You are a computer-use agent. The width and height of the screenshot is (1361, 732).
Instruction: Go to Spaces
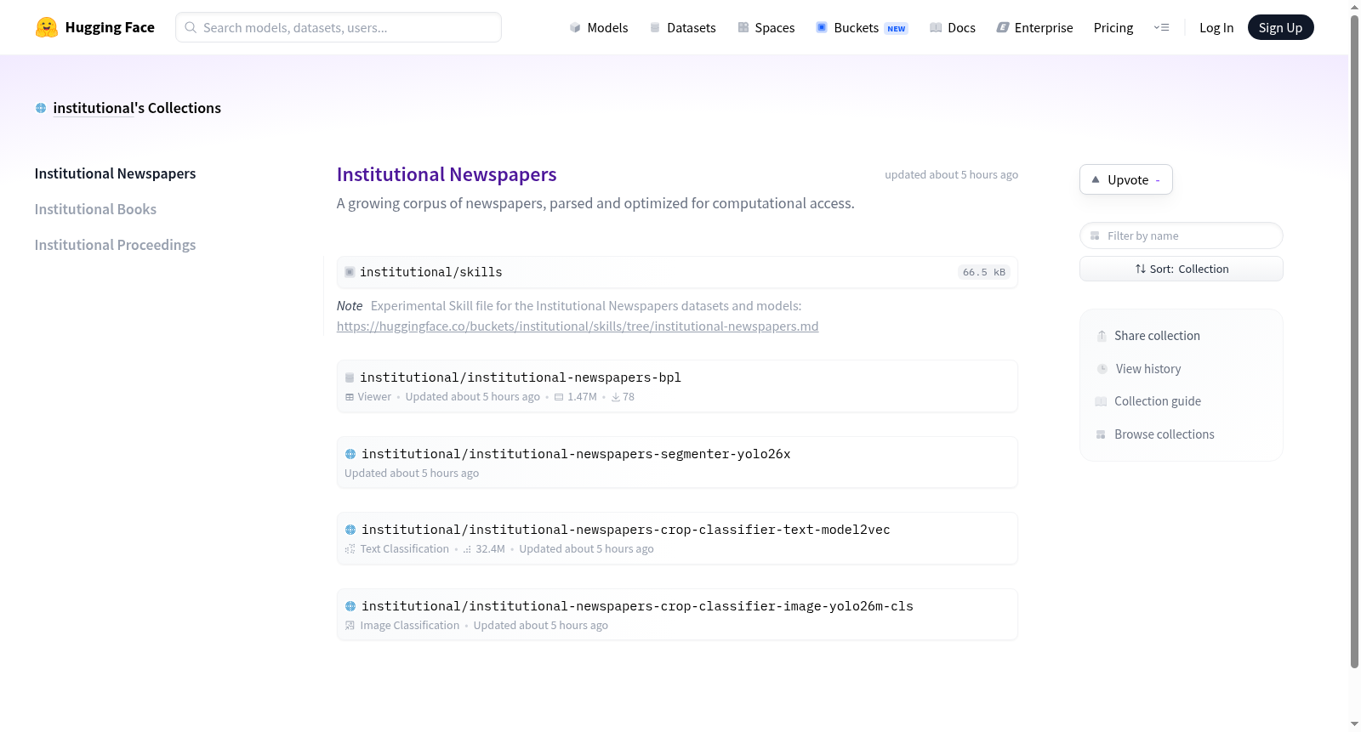(x=766, y=27)
